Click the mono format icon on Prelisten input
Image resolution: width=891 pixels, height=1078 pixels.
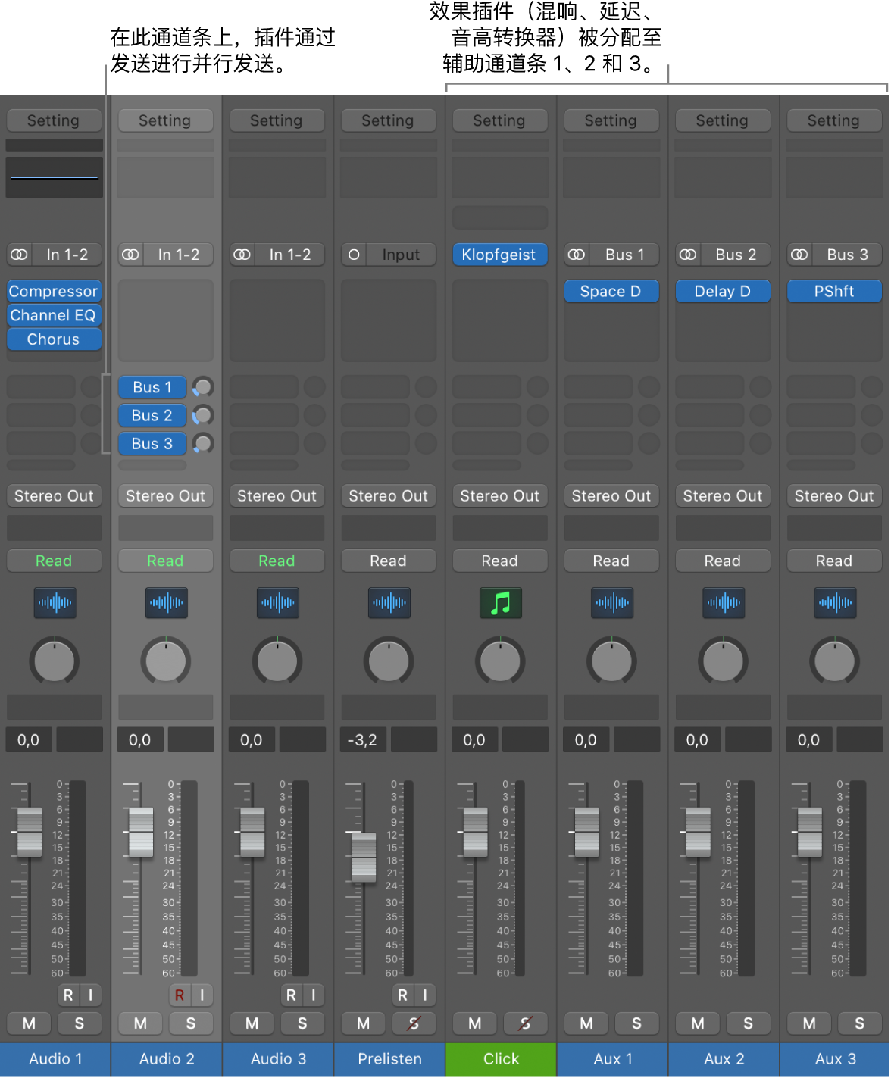pos(354,255)
